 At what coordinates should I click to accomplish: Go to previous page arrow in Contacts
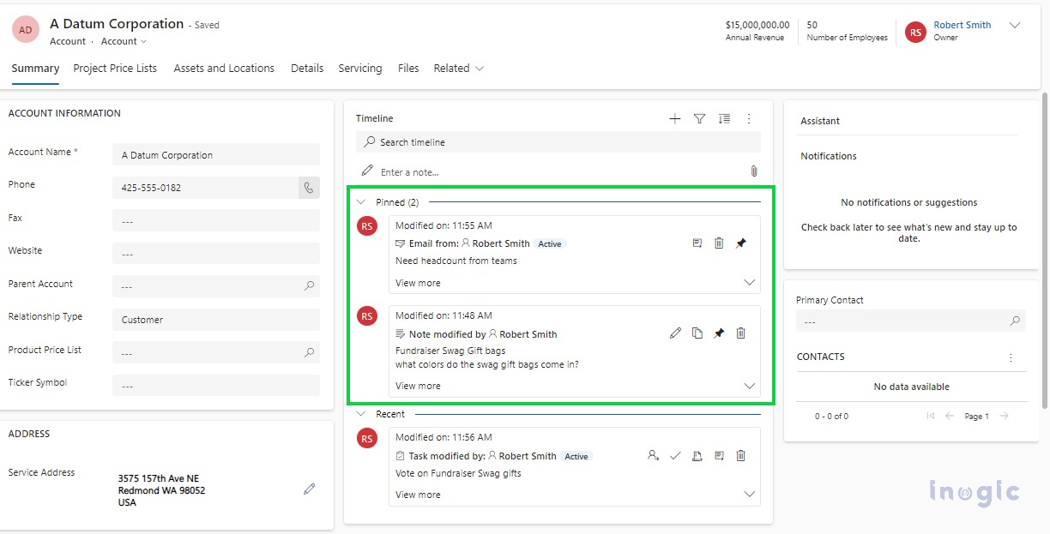950,416
